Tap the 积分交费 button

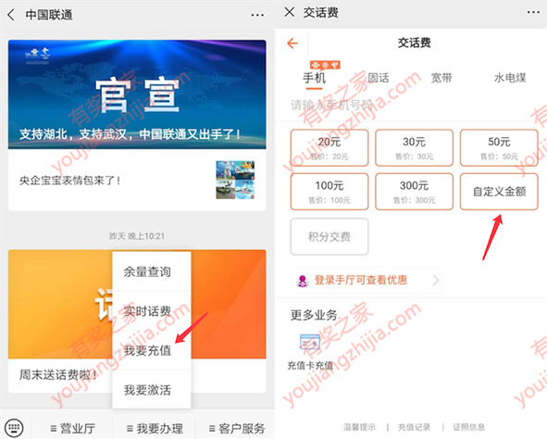329,236
